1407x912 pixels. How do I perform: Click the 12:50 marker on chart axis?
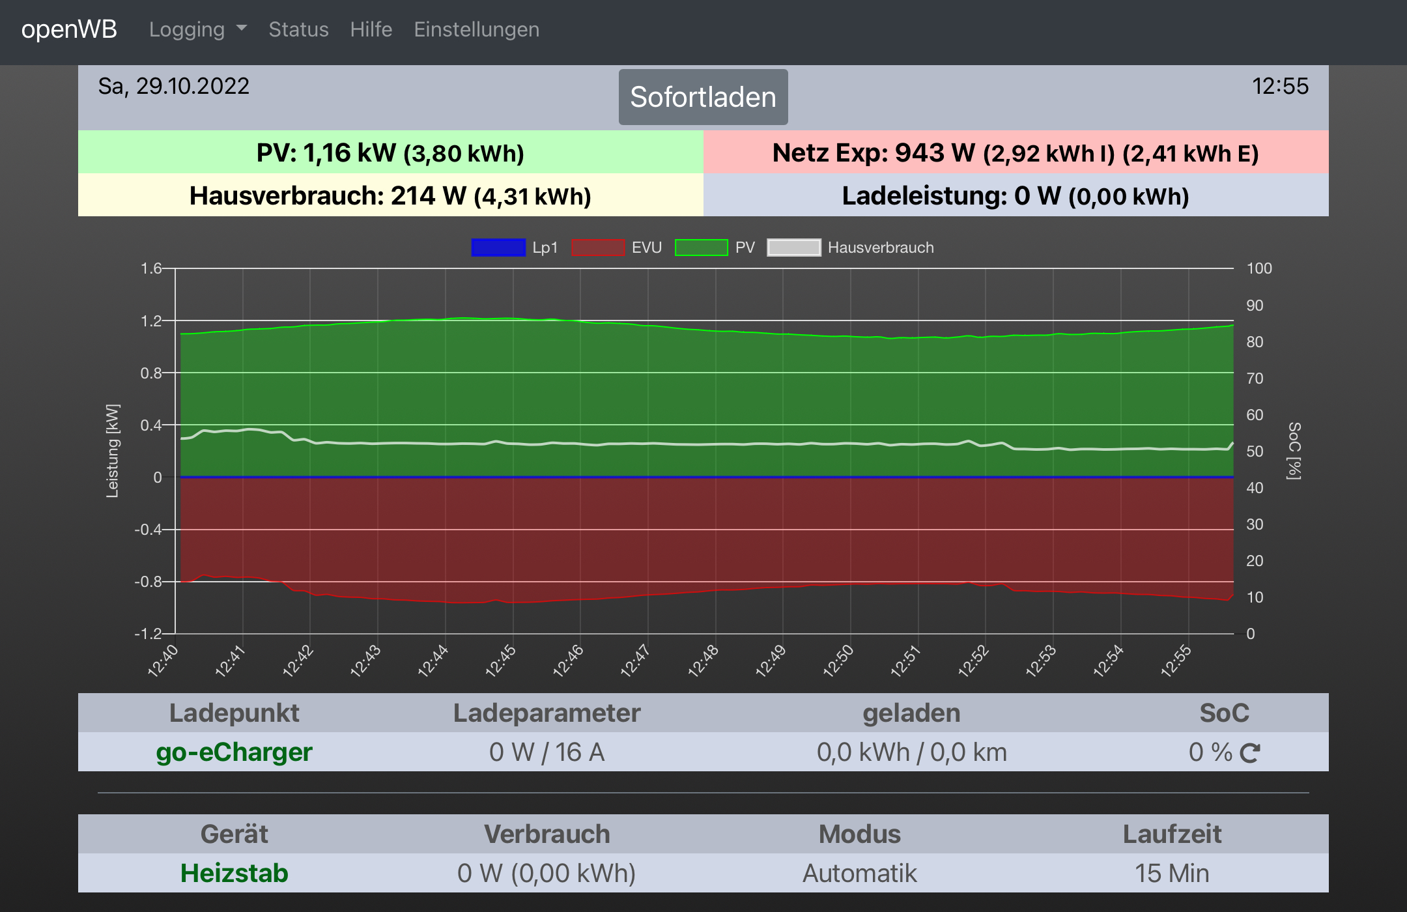tap(838, 661)
